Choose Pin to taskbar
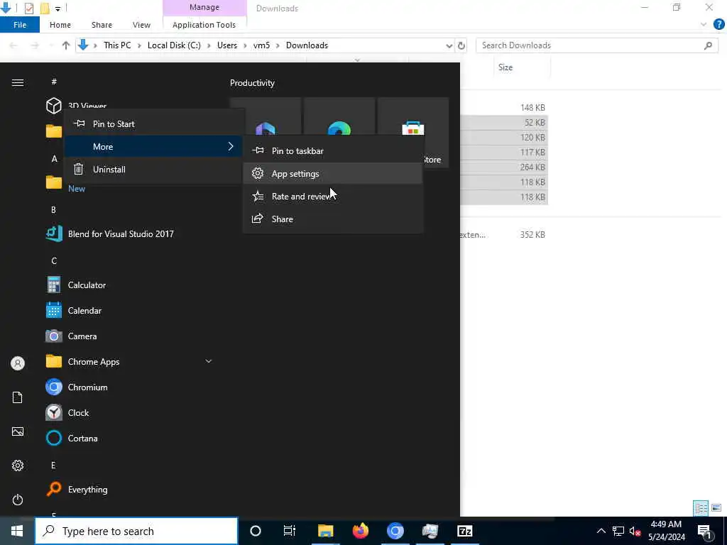Image resolution: width=727 pixels, height=545 pixels. pyautogui.click(x=333, y=150)
